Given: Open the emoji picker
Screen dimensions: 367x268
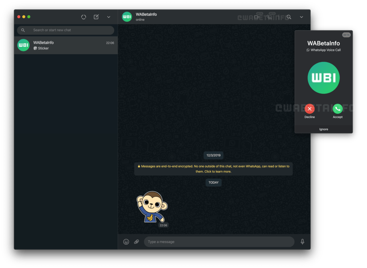Looking at the screenshot, I should pos(126,242).
